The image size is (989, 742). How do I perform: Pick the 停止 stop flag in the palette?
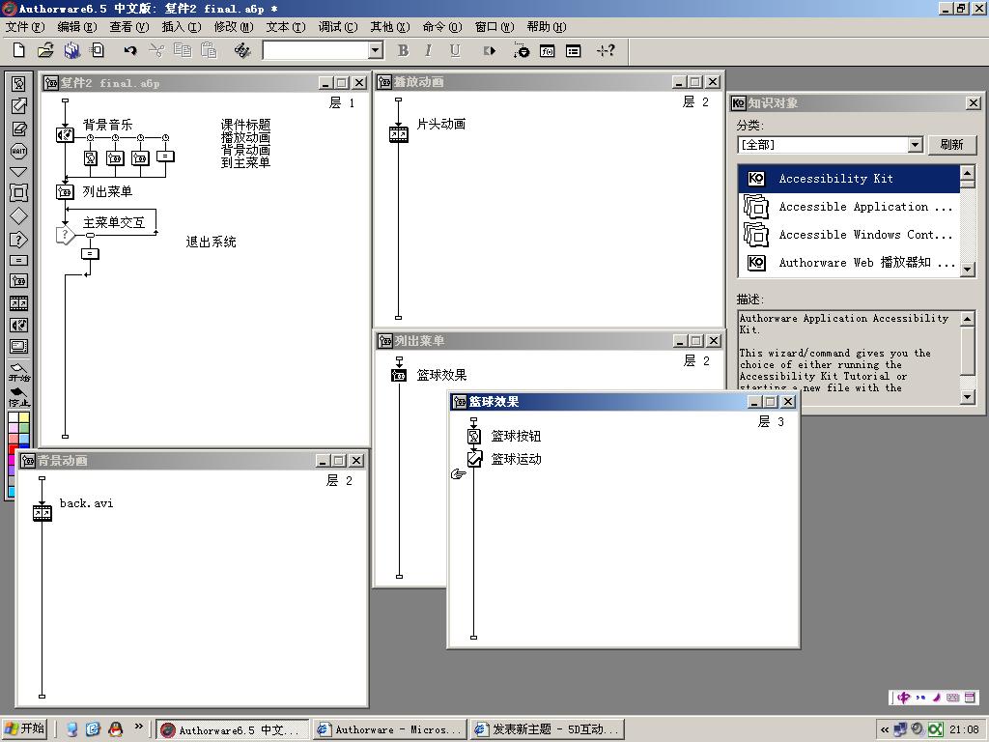tap(19, 397)
